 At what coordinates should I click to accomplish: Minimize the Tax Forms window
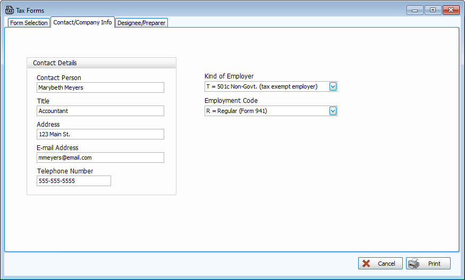click(415, 10)
